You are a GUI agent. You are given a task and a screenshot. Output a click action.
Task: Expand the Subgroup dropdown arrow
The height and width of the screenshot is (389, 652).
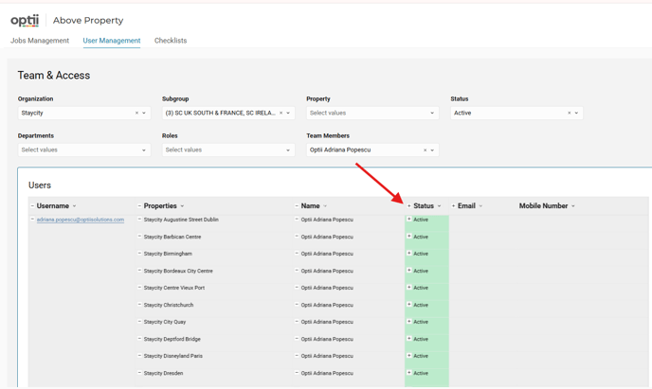click(x=288, y=113)
